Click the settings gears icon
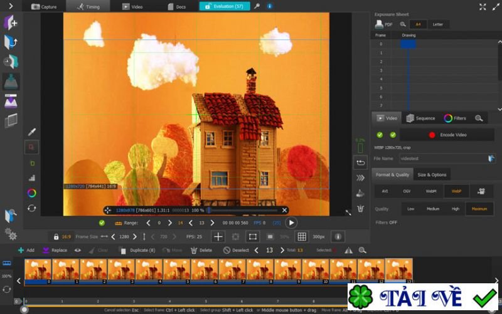The width and height of the screenshot is (502, 314). 11,234
